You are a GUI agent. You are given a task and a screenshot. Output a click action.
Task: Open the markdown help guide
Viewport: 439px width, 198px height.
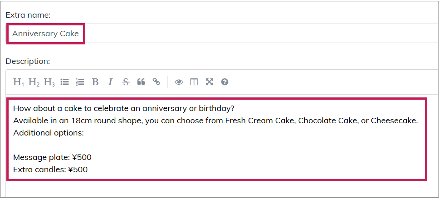click(224, 82)
